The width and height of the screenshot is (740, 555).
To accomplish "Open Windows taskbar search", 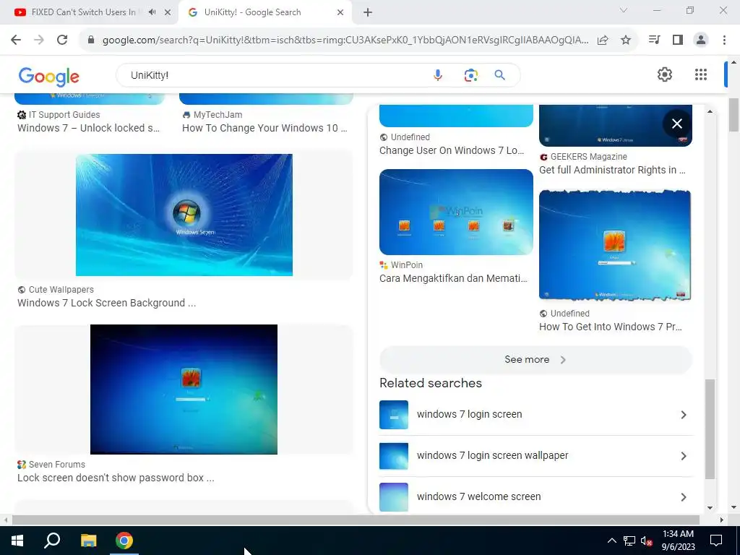I will [52, 541].
